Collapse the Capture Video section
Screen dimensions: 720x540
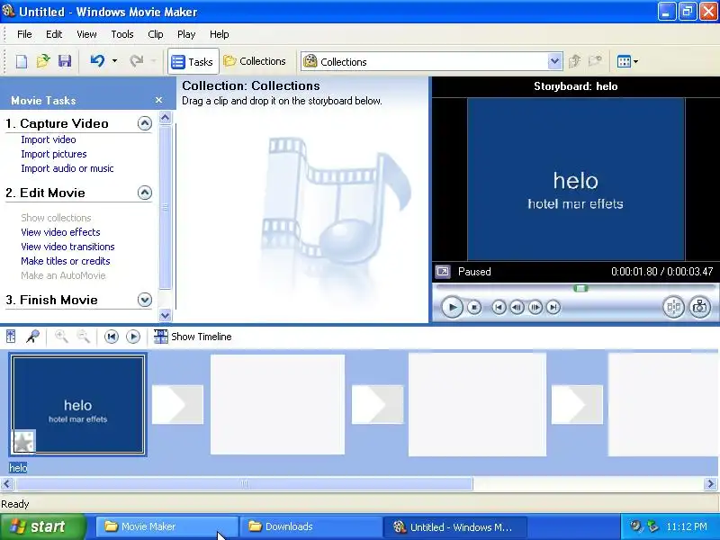pyautogui.click(x=145, y=123)
